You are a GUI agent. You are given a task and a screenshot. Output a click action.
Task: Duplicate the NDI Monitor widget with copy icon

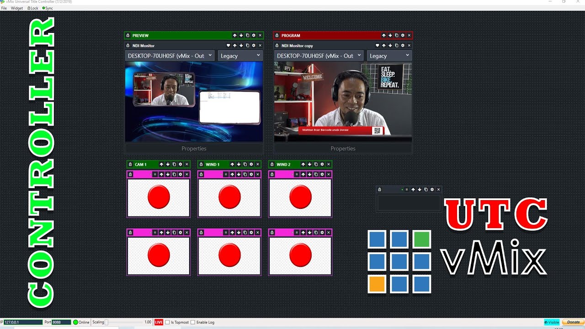click(248, 45)
